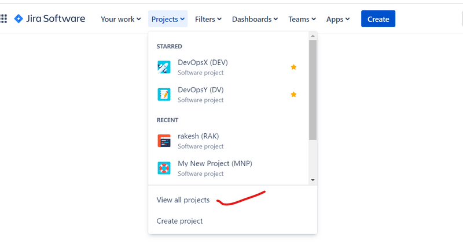Select the DevOpsY notepad avatar icon
This screenshot has width=463, height=252.
coord(164,95)
